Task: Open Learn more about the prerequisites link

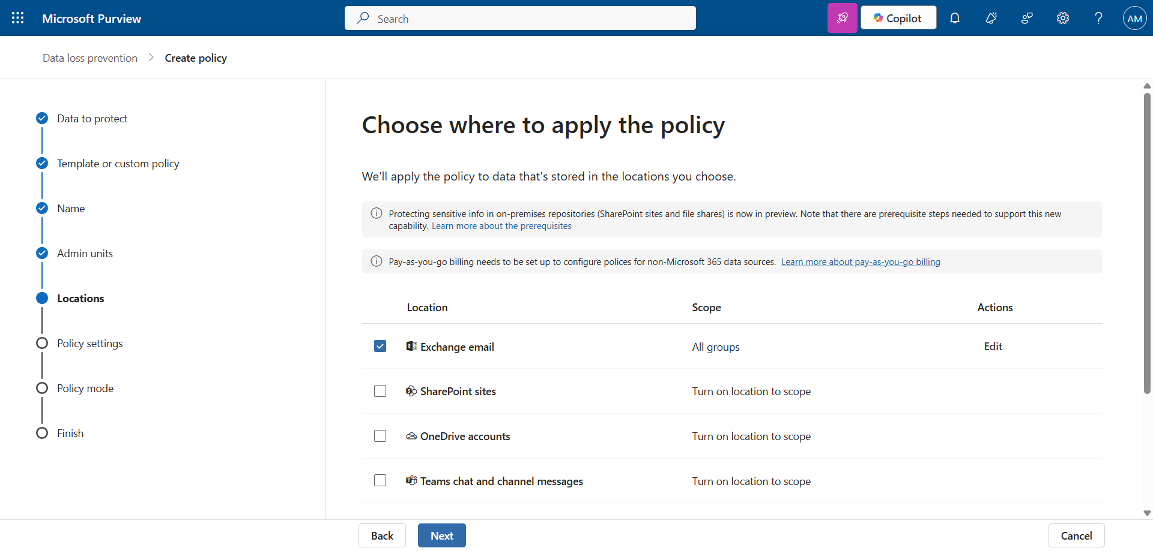Action: coord(501,226)
